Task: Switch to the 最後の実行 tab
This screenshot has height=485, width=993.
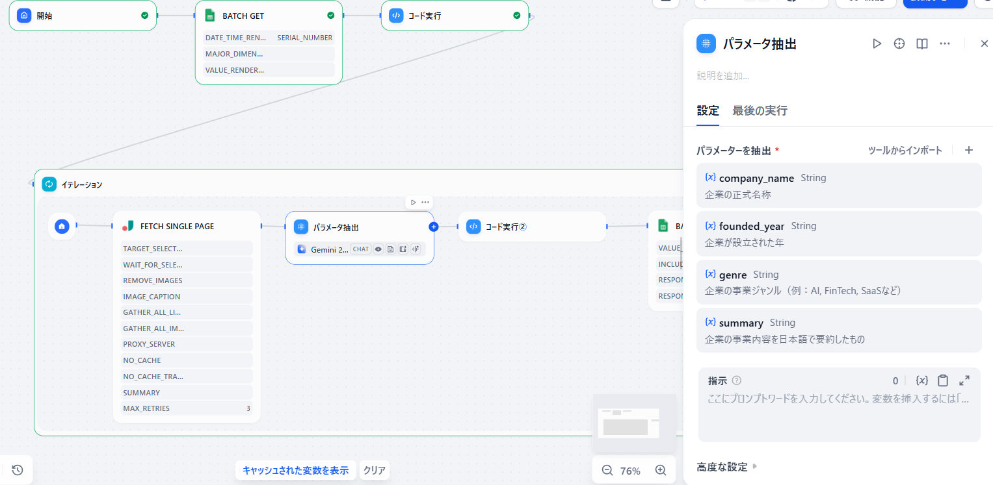Action: 760,111
